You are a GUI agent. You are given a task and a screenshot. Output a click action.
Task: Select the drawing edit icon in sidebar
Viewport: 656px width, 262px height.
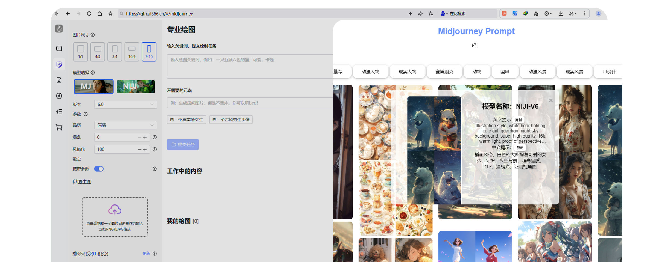(59, 64)
